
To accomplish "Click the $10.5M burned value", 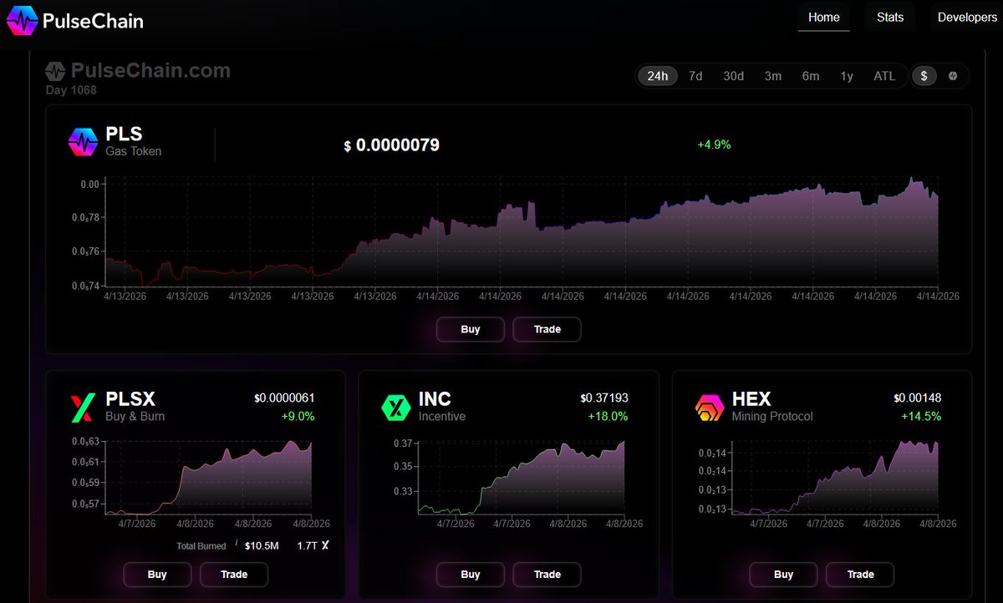I will 262,545.
